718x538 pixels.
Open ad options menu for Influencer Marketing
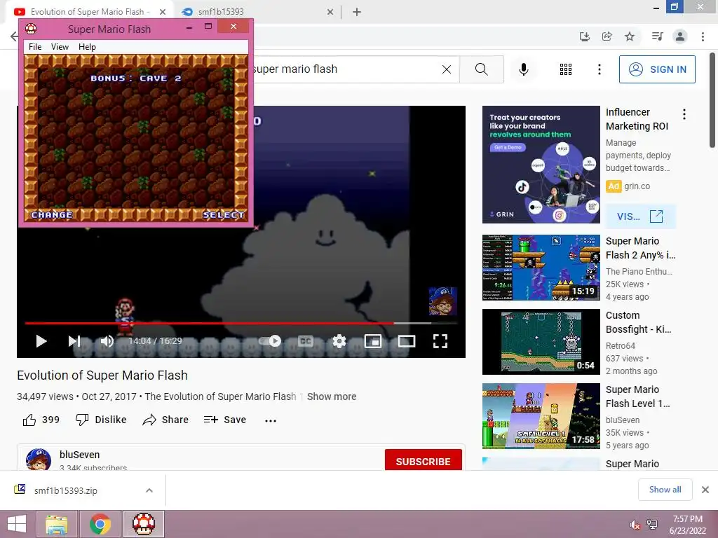684,114
